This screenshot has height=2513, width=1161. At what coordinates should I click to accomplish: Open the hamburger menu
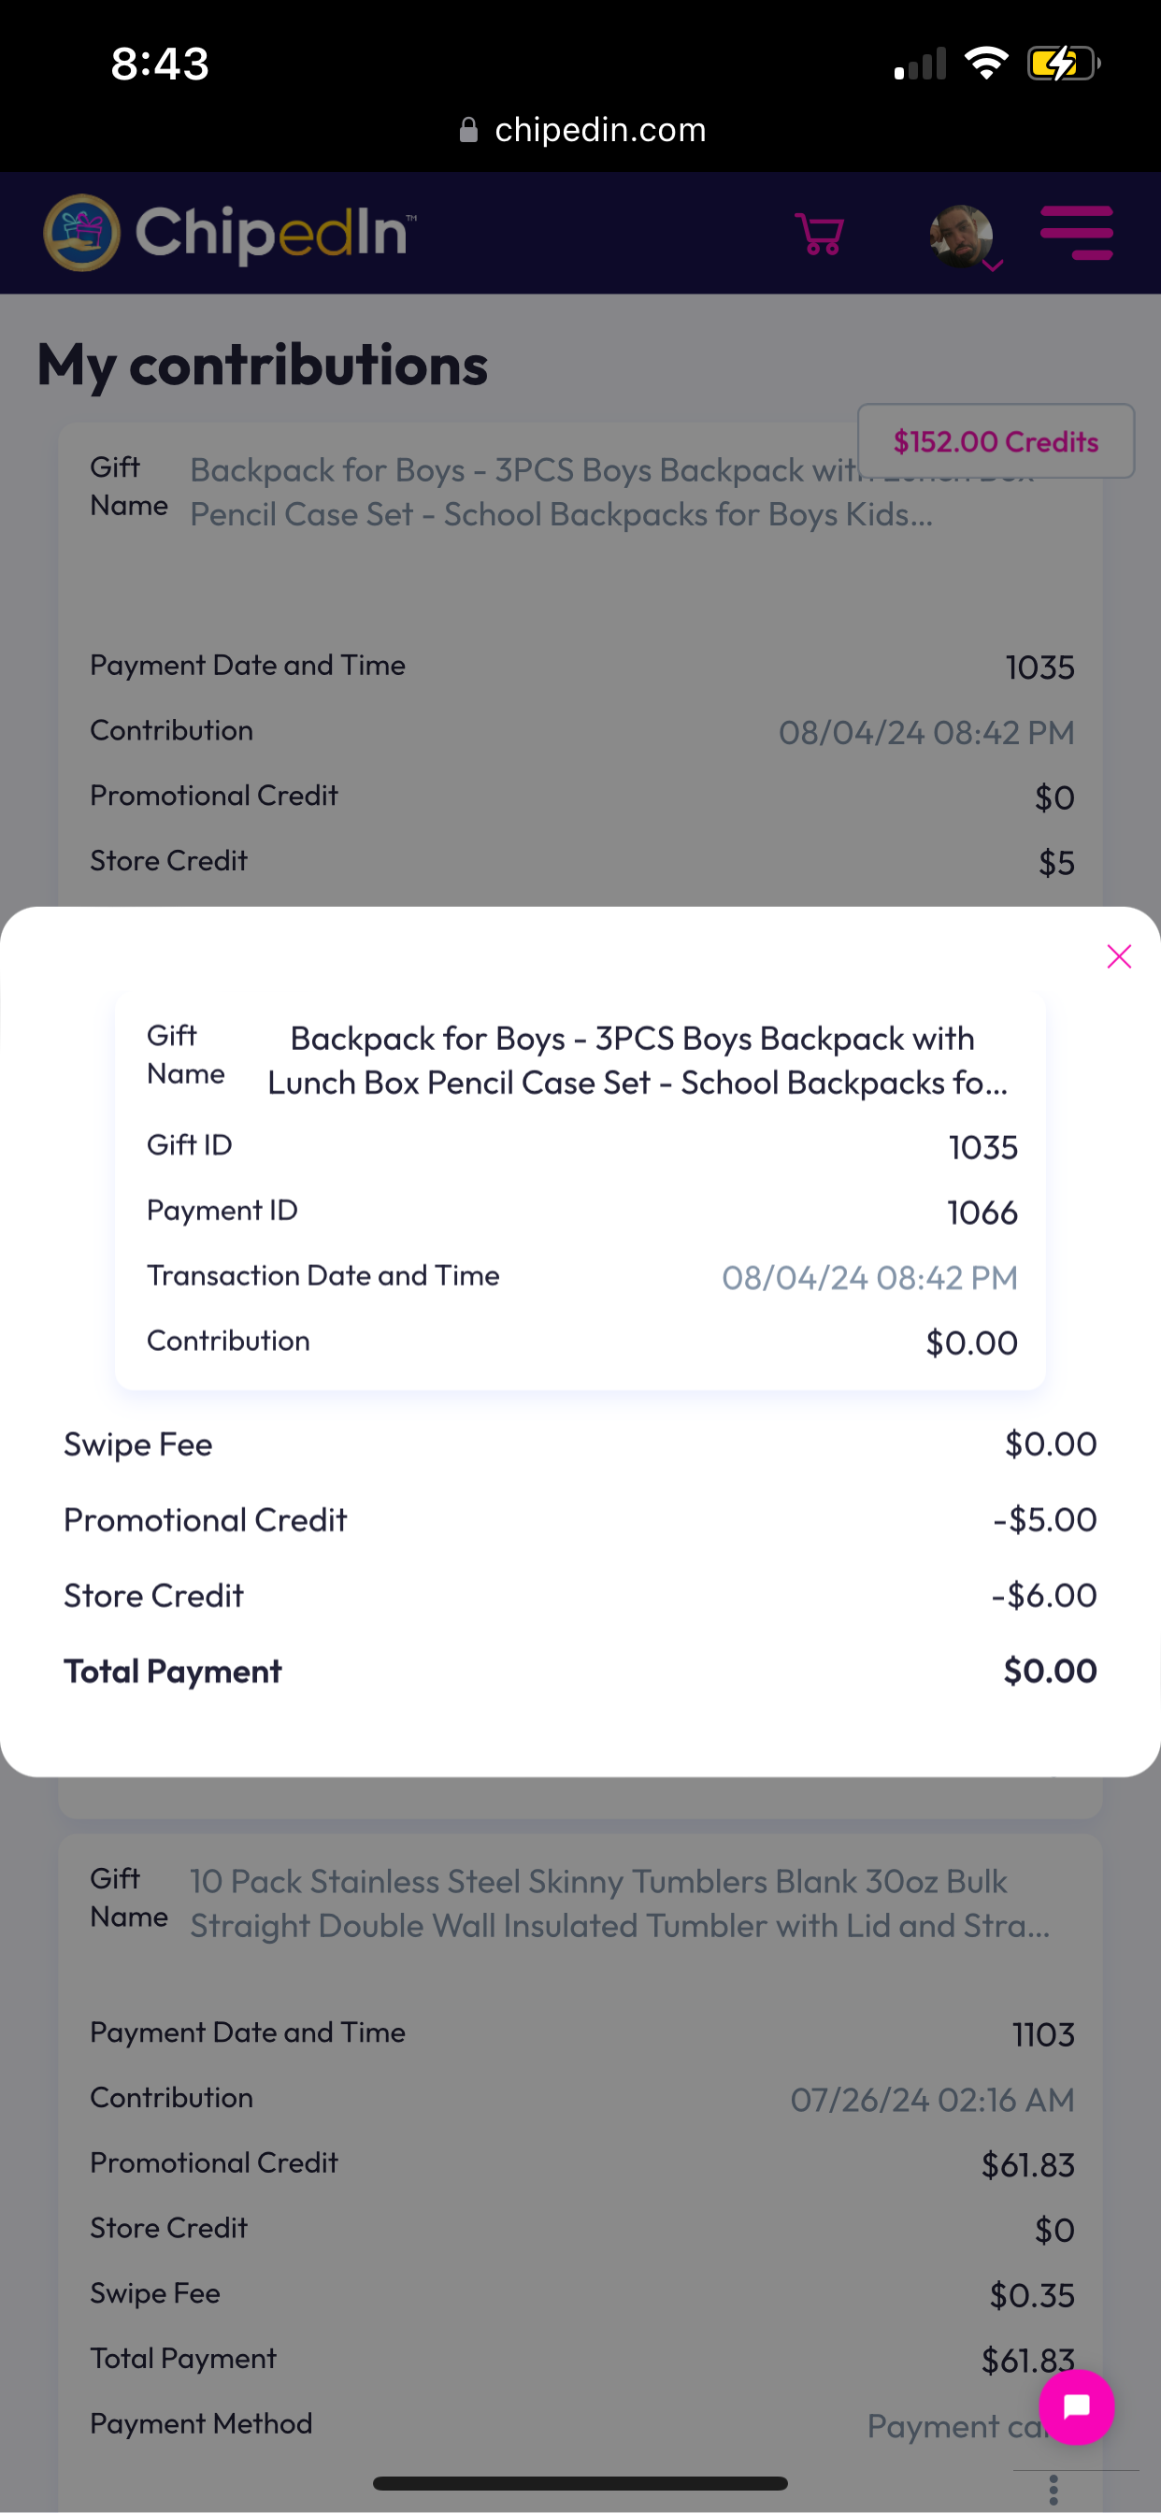[x=1076, y=232]
